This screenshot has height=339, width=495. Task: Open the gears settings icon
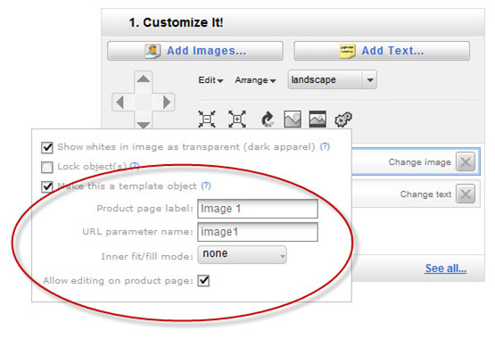[343, 120]
